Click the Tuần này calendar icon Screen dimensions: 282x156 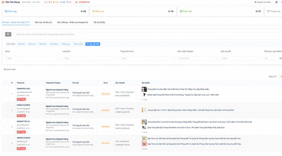181,11
